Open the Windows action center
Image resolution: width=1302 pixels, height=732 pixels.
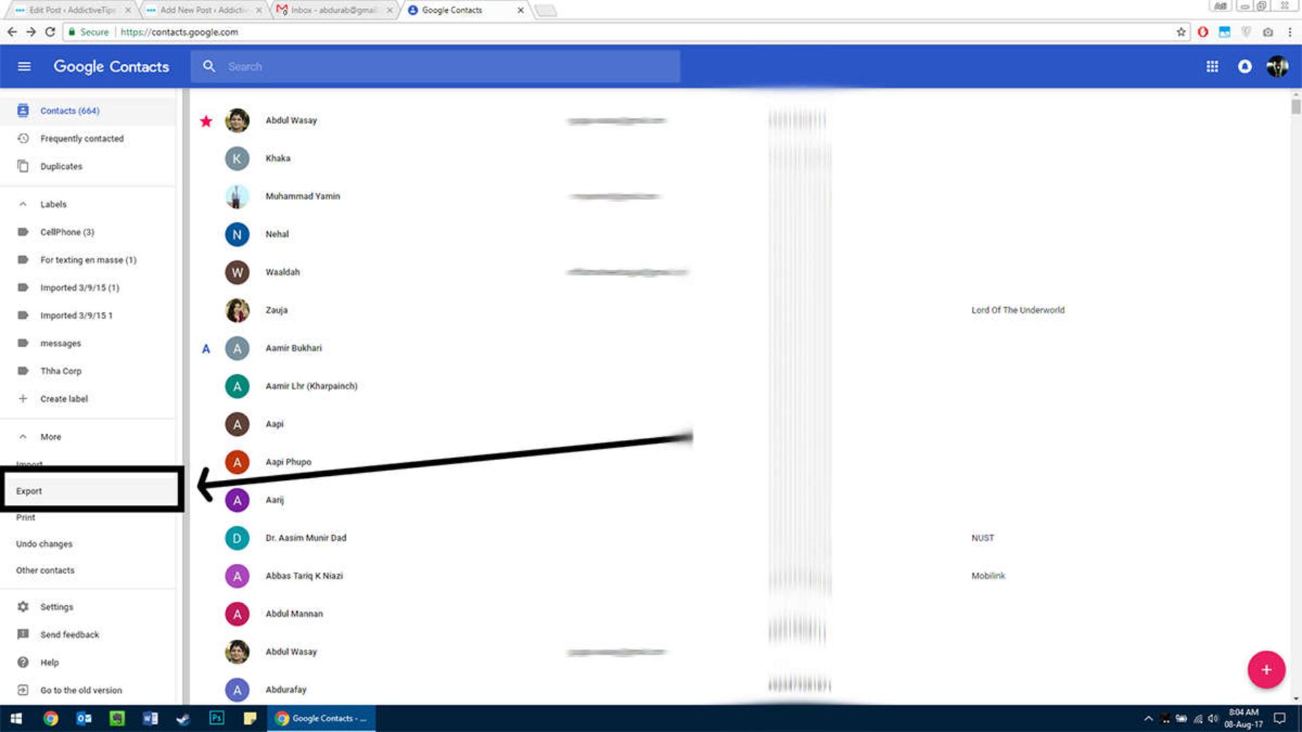pyautogui.click(x=1279, y=718)
